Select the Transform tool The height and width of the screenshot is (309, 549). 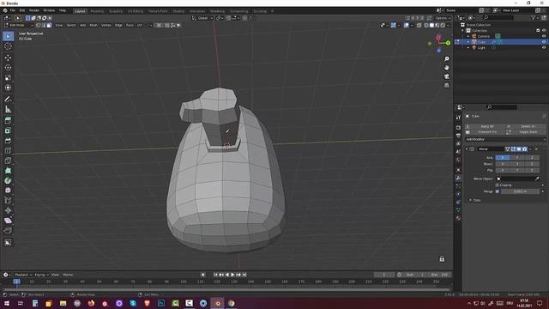(x=8, y=88)
